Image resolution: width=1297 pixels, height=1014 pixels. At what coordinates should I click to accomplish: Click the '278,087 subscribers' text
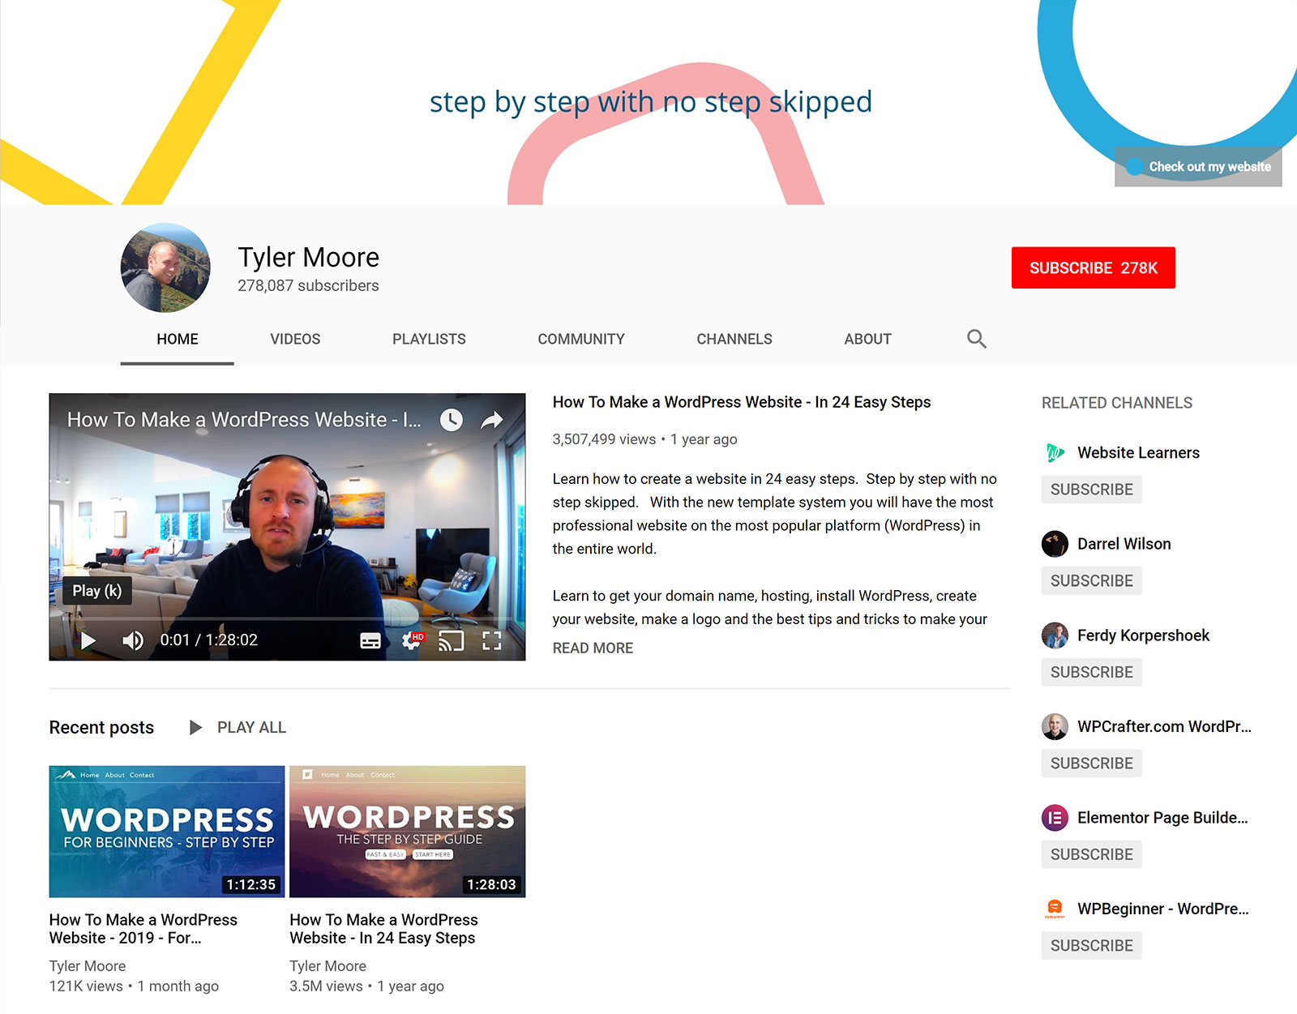click(308, 286)
